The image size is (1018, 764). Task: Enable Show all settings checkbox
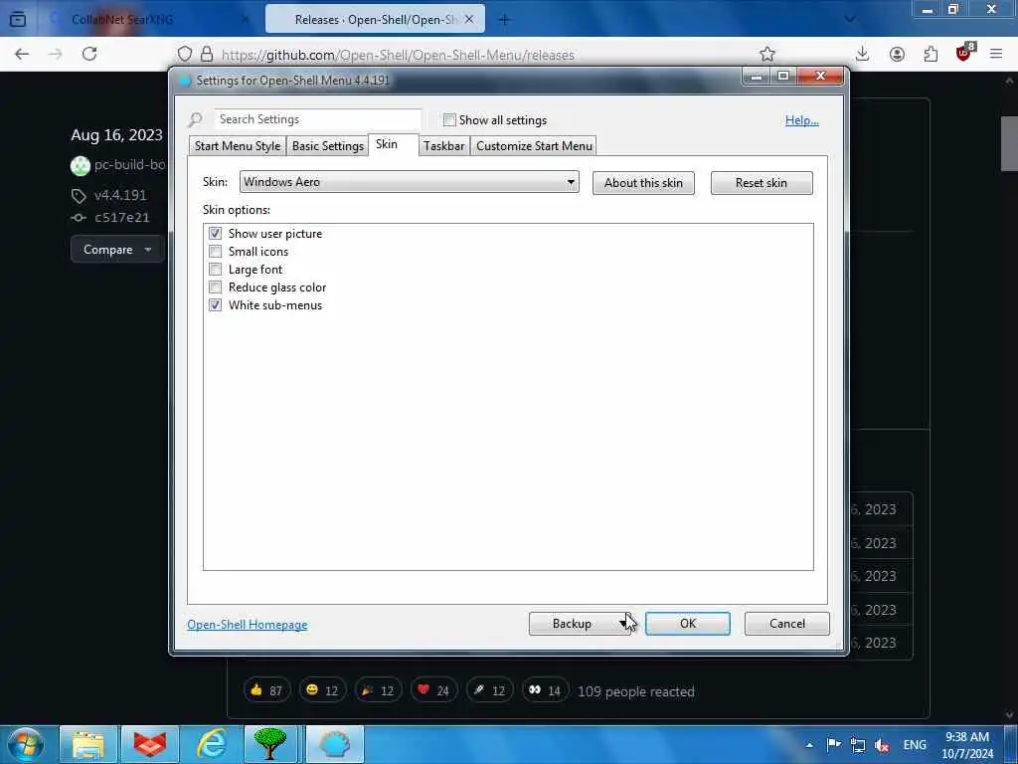pyautogui.click(x=449, y=120)
